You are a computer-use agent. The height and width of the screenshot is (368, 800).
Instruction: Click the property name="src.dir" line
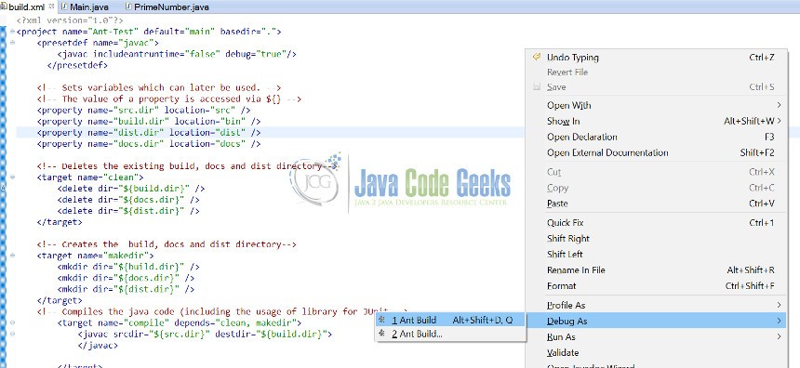[143, 110]
